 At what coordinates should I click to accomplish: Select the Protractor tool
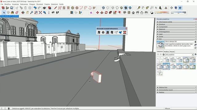coord(147,8)
